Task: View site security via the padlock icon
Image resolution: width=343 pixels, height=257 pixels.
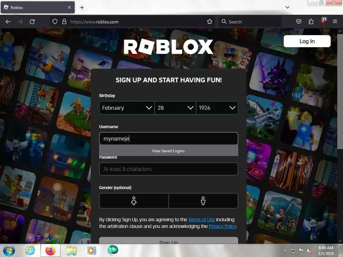Action: tap(64, 22)
